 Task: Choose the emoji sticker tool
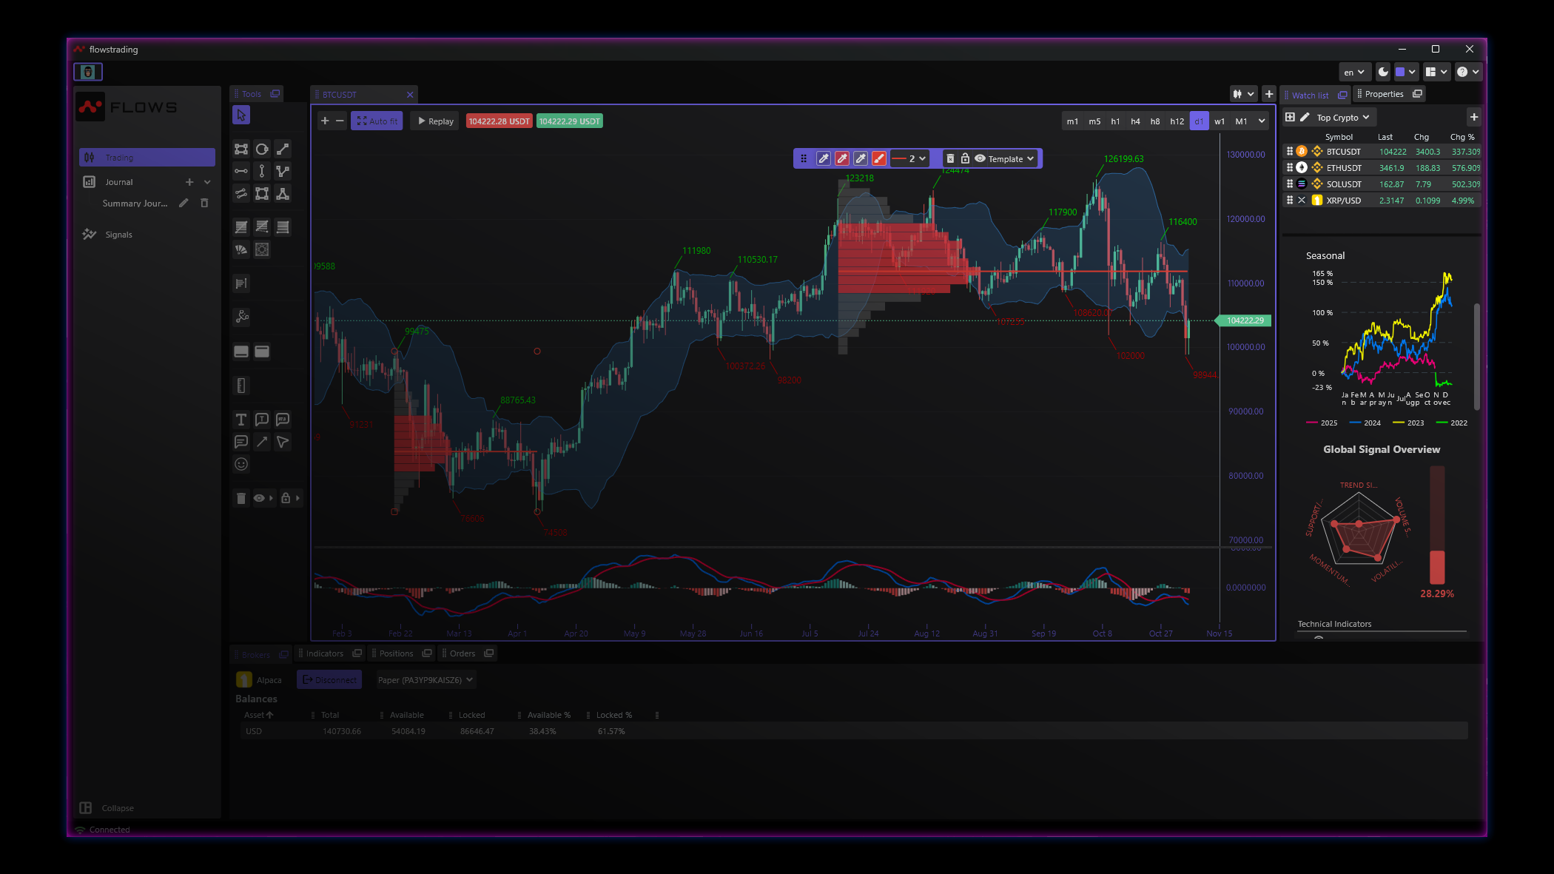(240, 464)
